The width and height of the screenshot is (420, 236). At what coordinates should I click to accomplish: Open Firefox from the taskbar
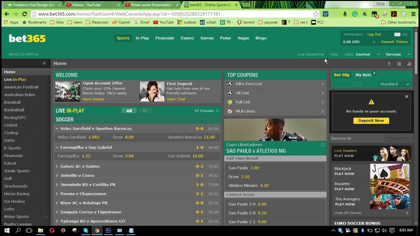click(x=63, y=230)
